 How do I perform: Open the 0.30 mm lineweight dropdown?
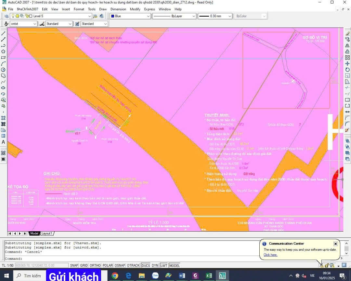point(229,16)
